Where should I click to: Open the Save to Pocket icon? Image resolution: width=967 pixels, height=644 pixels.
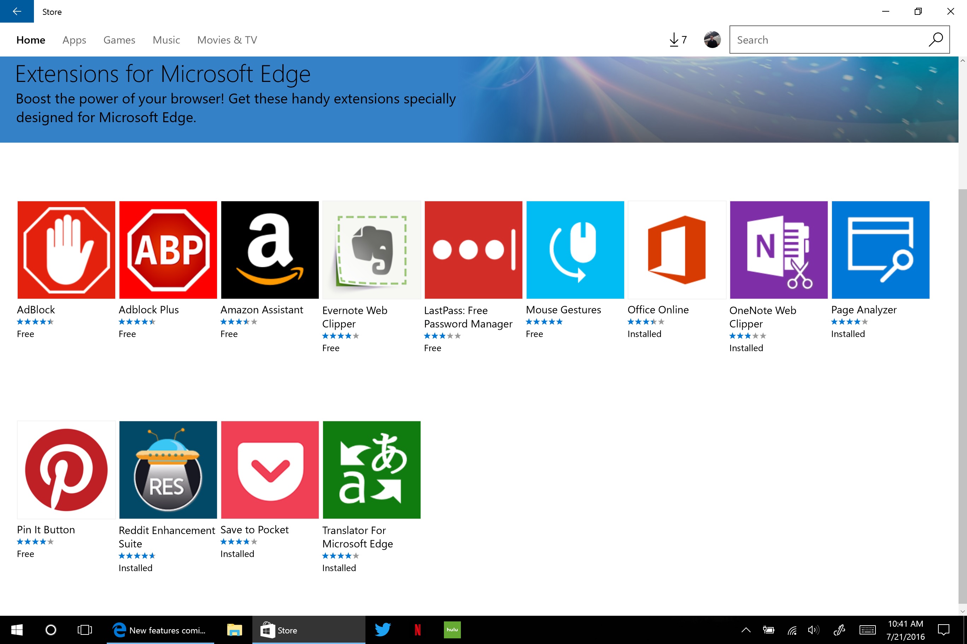click(270, 470)
